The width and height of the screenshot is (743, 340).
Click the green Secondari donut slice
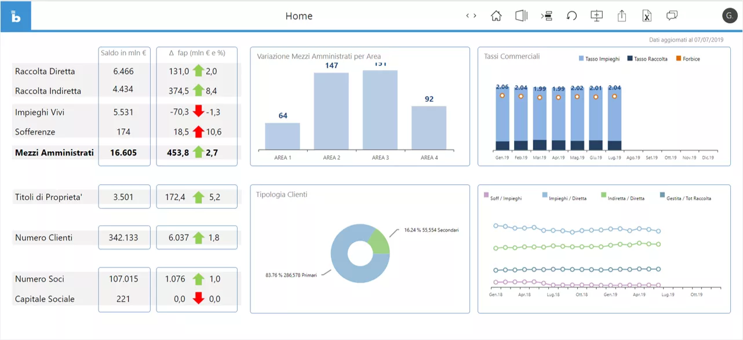click(x=377, y=241)
